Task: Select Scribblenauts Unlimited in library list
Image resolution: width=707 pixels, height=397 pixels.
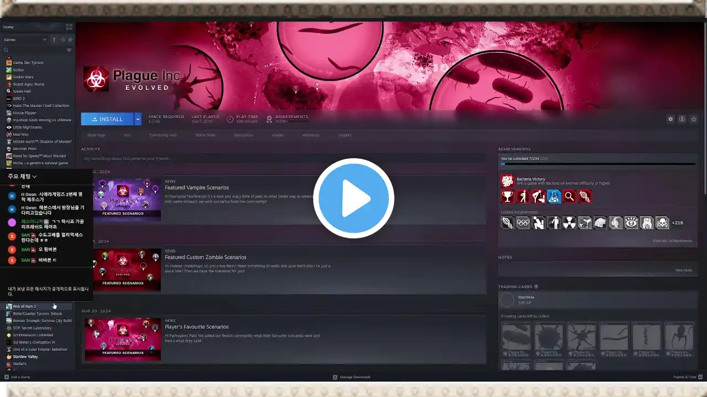Action: coord(33,335)
